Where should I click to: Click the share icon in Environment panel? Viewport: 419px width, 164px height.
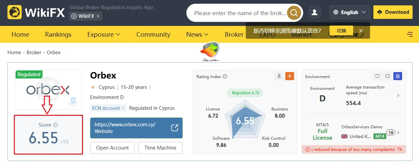point(388,76)
